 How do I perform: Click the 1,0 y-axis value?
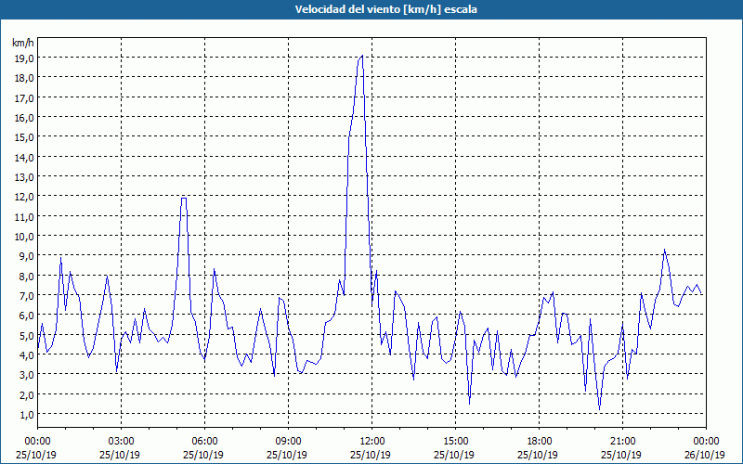point(26,414)
